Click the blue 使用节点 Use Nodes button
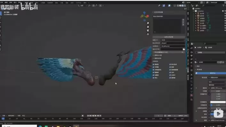The height and width of the screenshot is (127, 226). pos(210,73)
